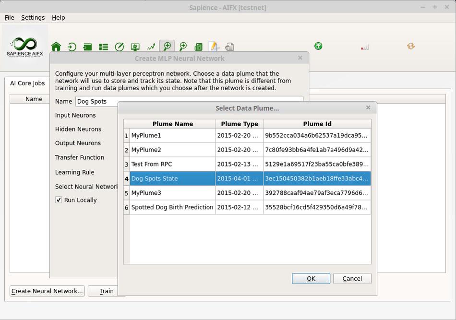
Task: Open the transactions list icon
Action: (104, 47)
